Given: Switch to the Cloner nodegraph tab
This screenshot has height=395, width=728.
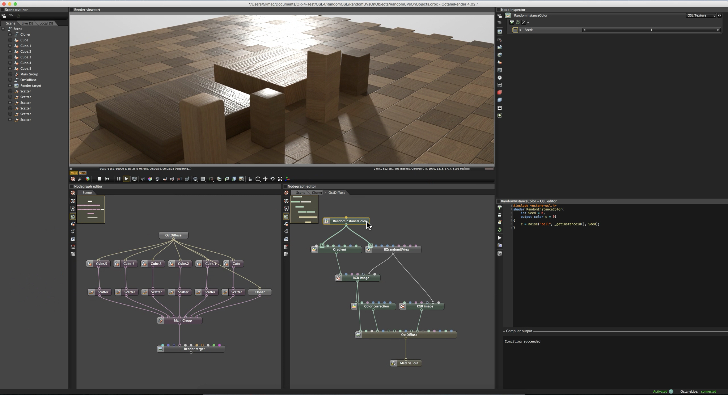Looking at the screenshot, I should pos(317,192).
